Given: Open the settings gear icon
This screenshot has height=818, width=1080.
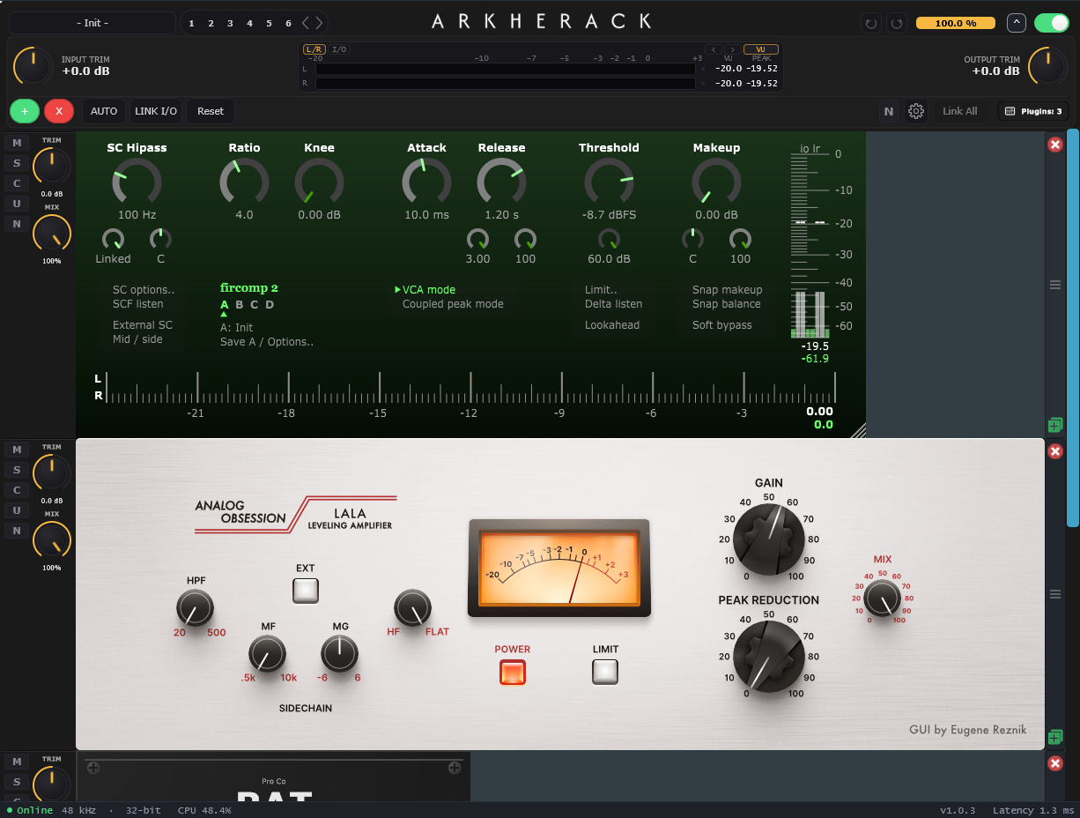Looking at the screenshot, I should tap(916, 111).
